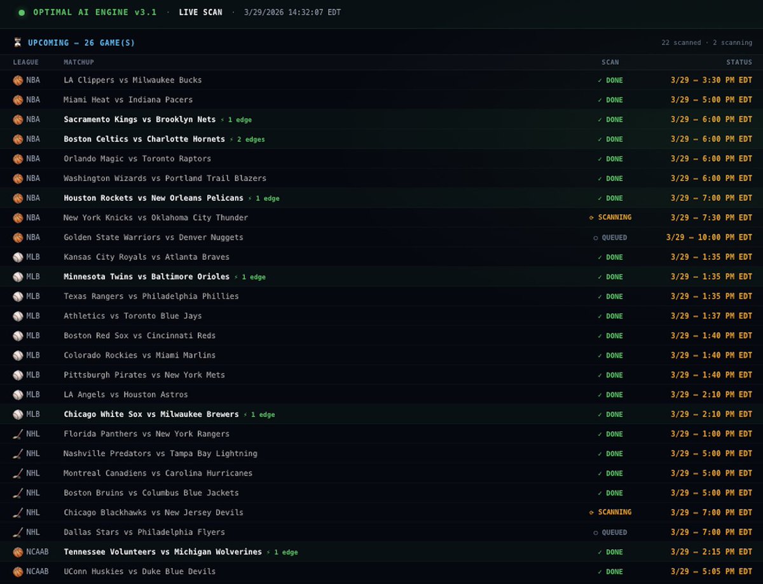
Task: Click hockey stick icon in Chicago Blackhawks row
Action: 18,513
